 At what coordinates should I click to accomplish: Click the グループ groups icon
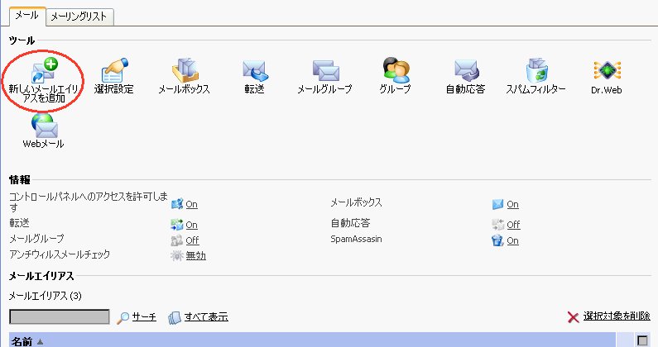point(394,71)
